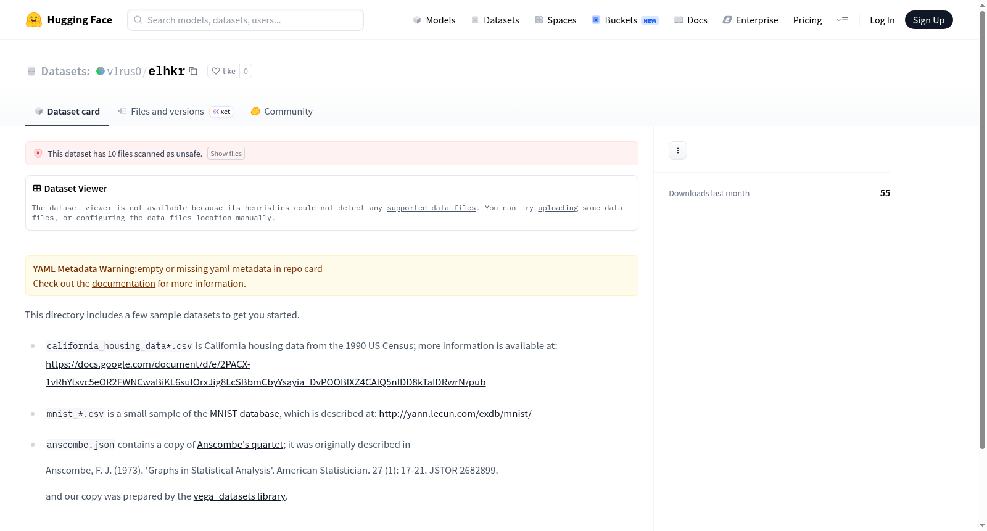Click the Dataset Viewer table icon
The image size is (987, 531).
pyautogui.click(x=37, y=189)
